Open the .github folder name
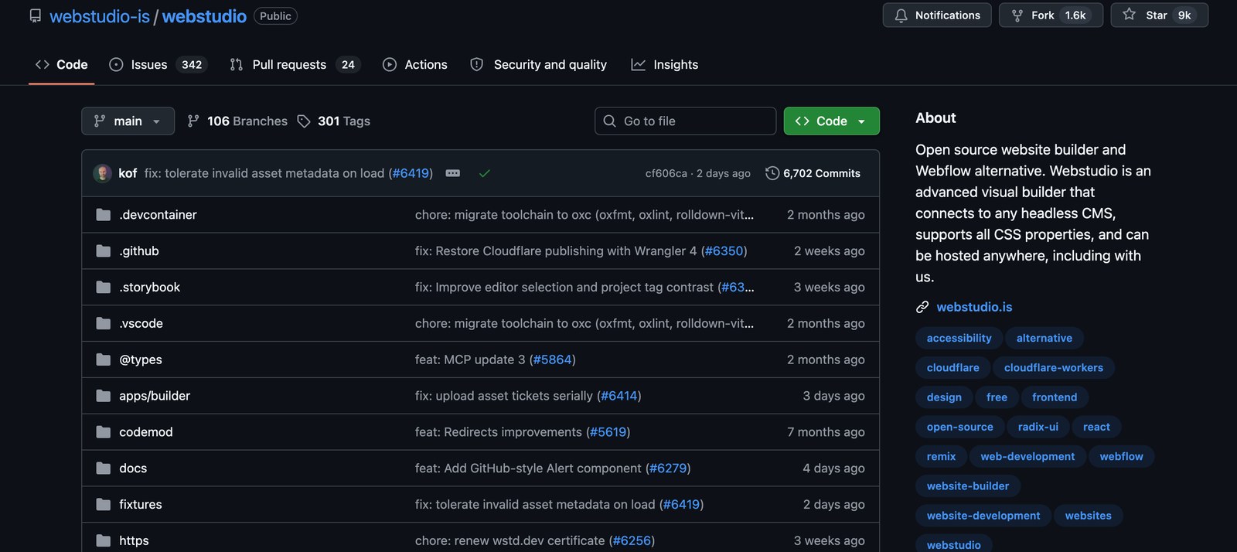 pyautogui.click(x=139, y=250)
